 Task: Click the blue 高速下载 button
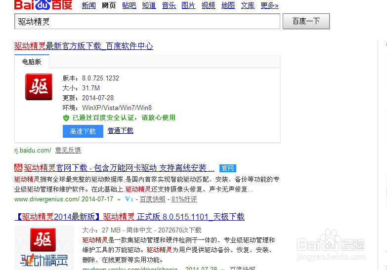[x=83, y=131]
